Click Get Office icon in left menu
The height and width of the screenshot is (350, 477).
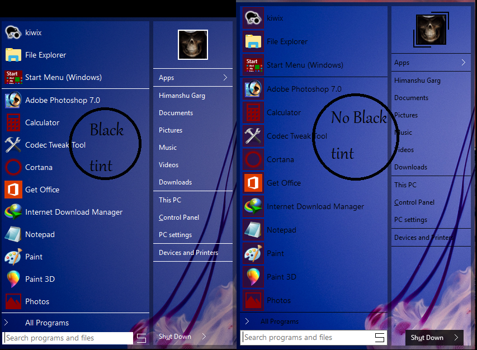pos(13,190)
